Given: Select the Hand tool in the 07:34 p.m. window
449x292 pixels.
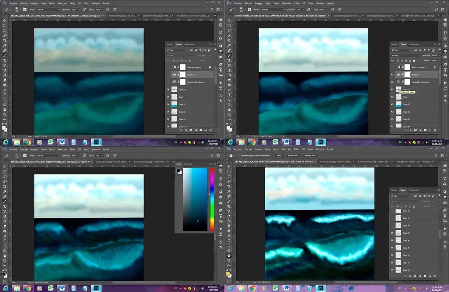Looking at the screenshot, I should coord(5,256).
